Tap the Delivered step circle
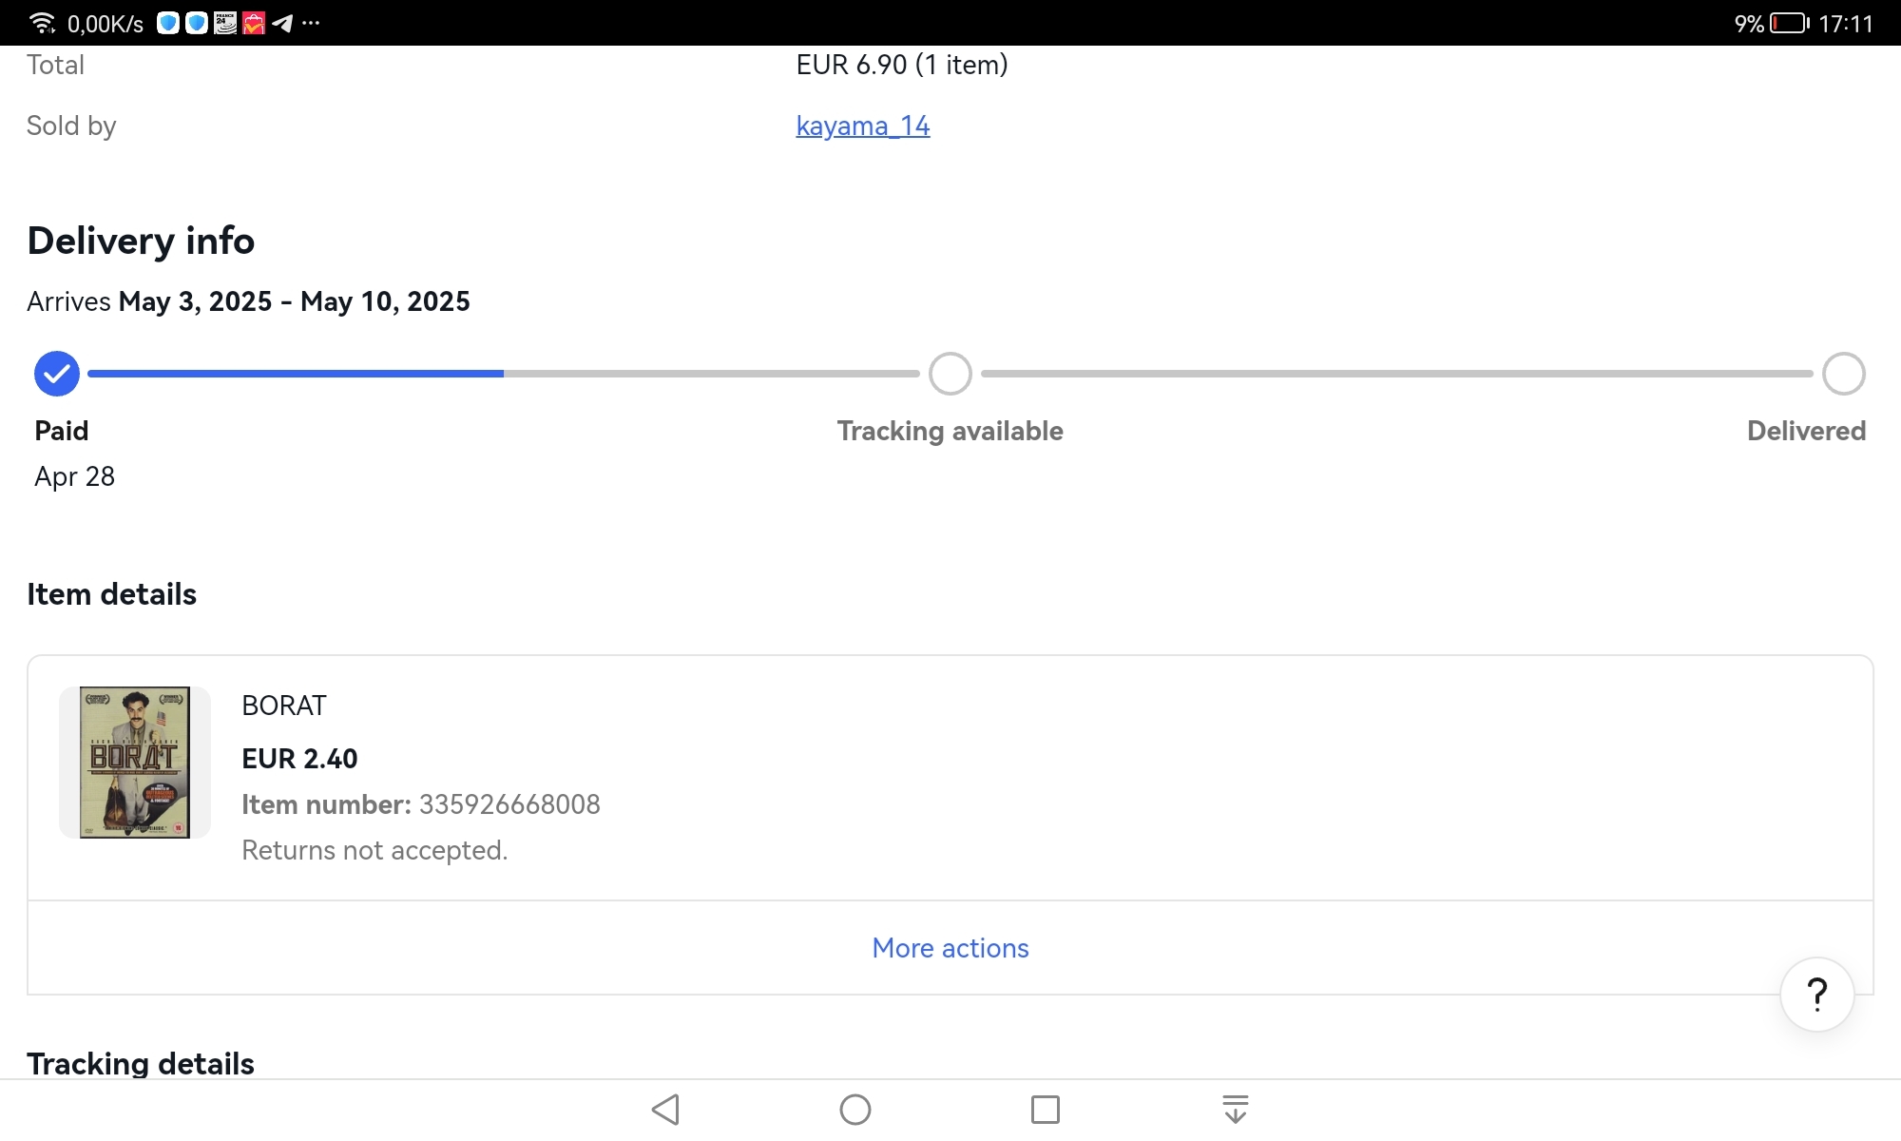The image size is (1901, 1141). tap(1844, 374)
